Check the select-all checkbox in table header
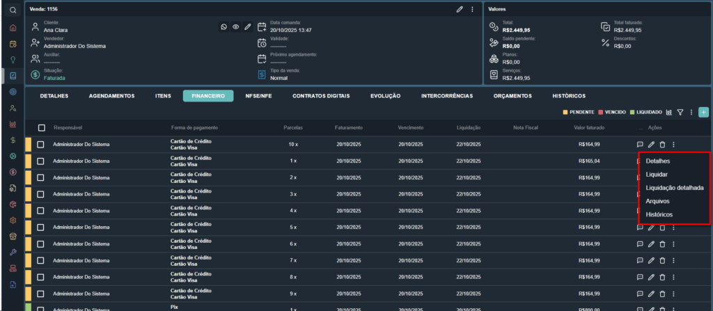Image resolution: width=713 pixels, height=311 pixels. [x=41, y=128]
